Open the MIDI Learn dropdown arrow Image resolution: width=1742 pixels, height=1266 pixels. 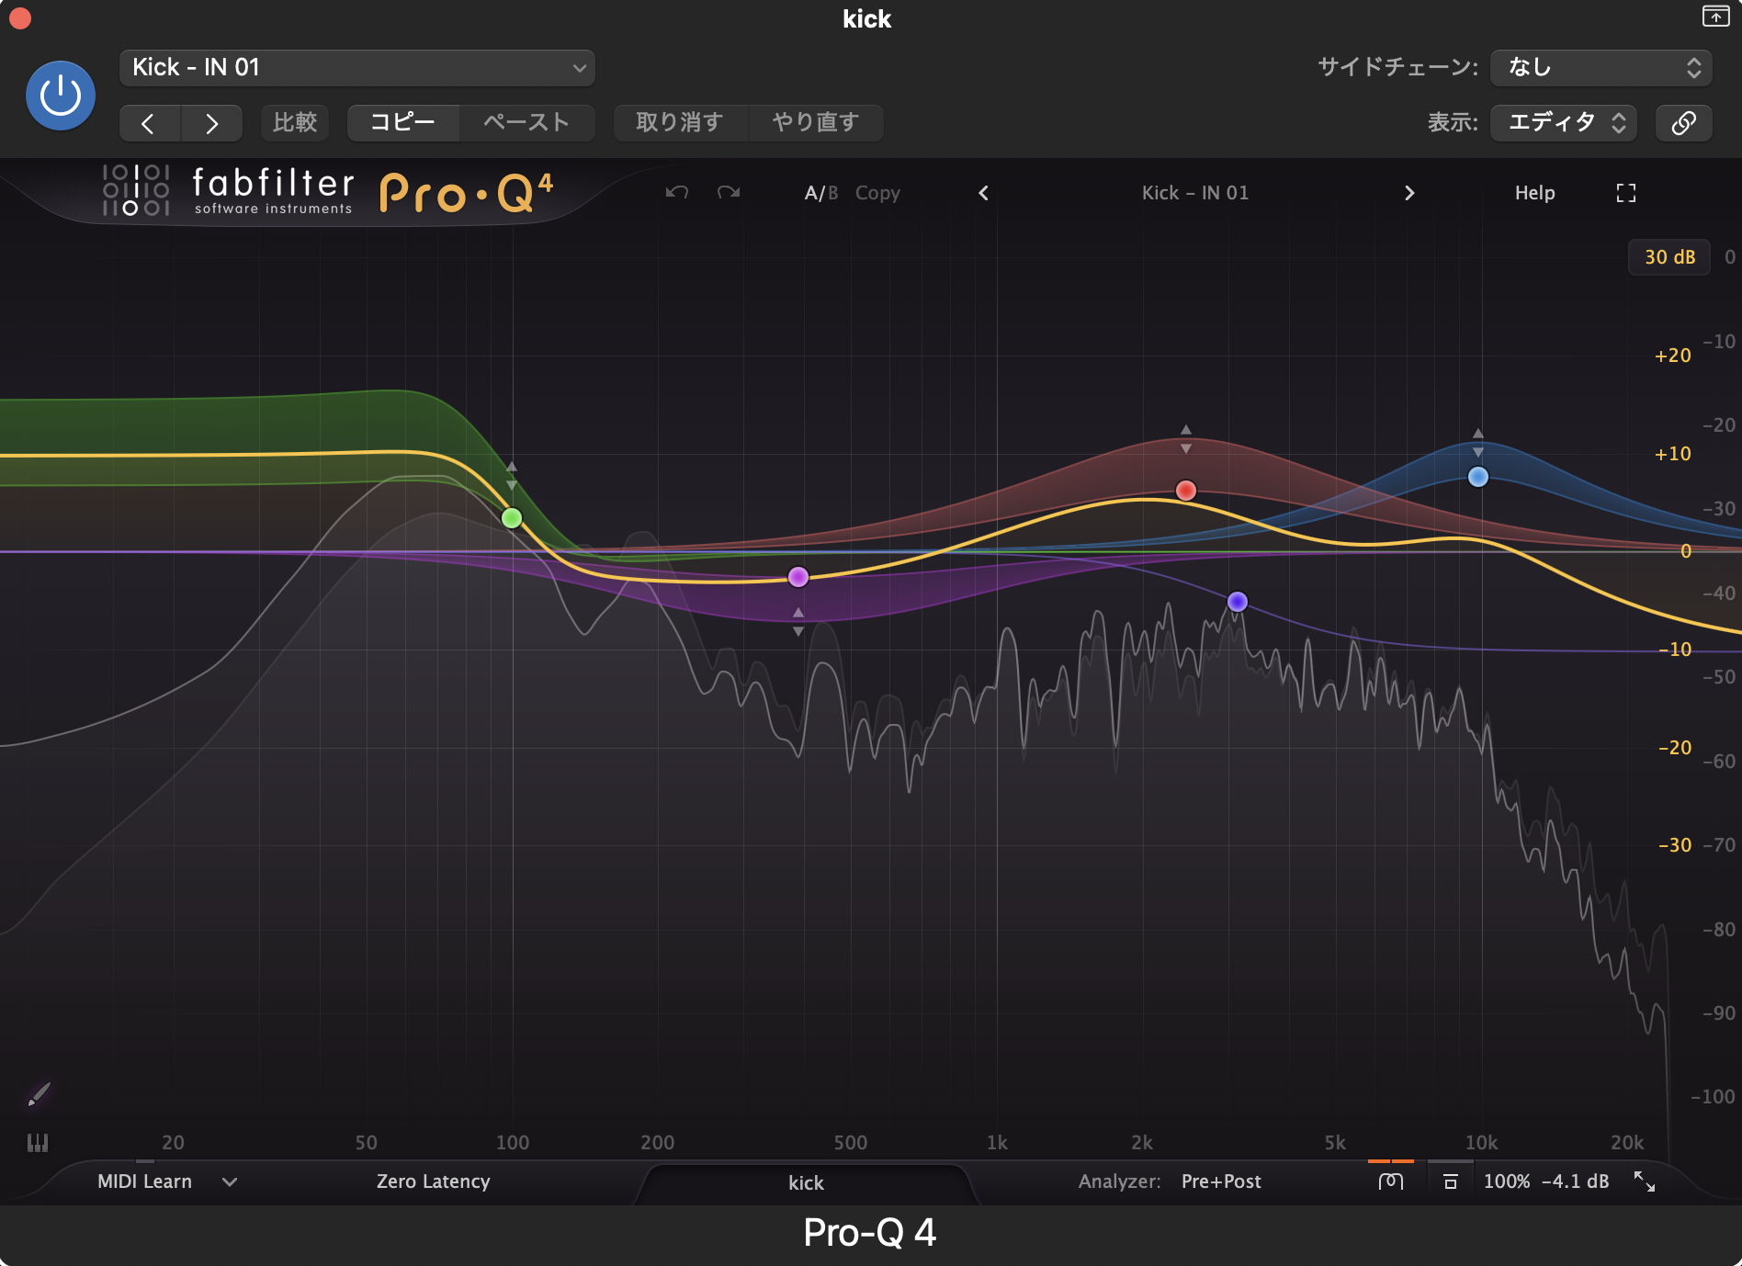click(230, 1182)
